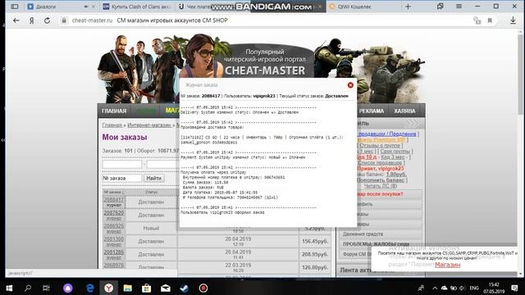Follow the Интернет-магазин breadcrumb link

click(149, 125)
